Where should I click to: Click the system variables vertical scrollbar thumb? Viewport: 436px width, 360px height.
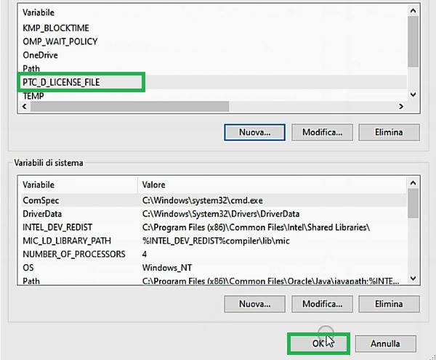[x=413, y=203]
